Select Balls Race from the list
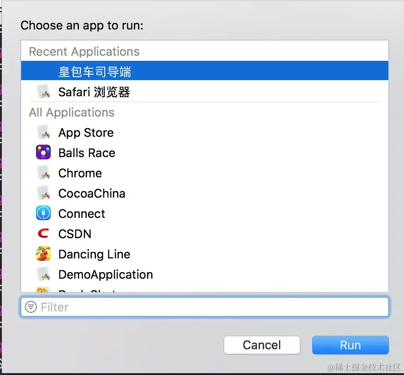This screenshot has width=404, height=375. click(x=205, y=153)
